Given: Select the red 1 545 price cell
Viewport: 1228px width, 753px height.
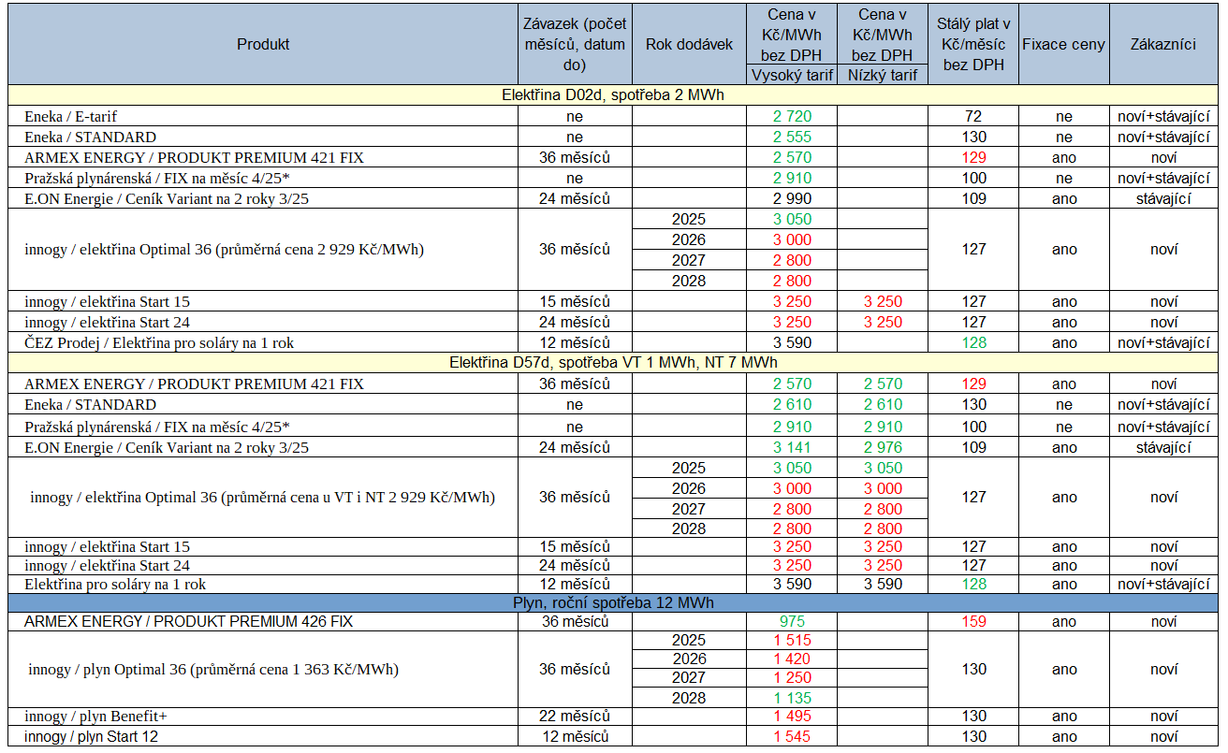Looking at the screenshot, I should coord(792,737).
